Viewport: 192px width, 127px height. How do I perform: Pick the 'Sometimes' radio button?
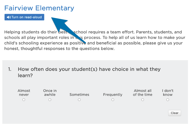pyautogui.click(x=79, y=100)
